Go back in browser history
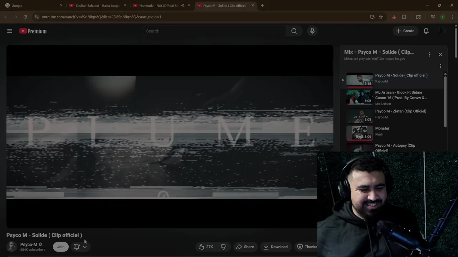 [x=6, y=17]
